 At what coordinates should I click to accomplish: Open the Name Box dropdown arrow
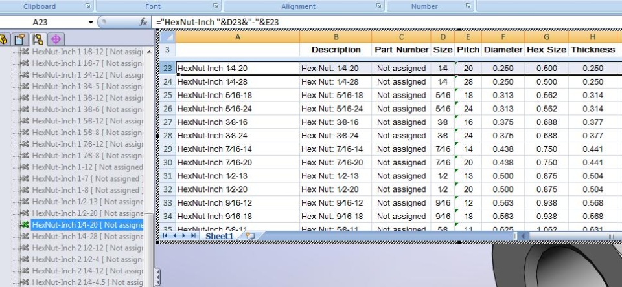(x=91, y=22)
